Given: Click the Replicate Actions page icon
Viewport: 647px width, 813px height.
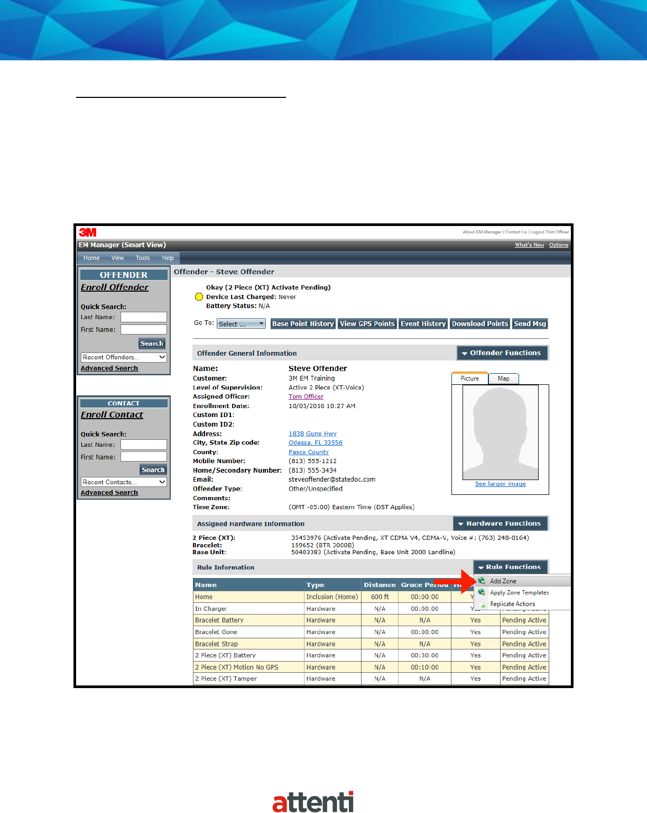Looking at the screenshot, I should coord(482,604).
